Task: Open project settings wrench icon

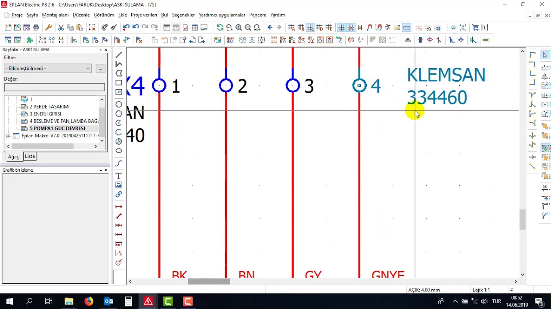Action: coord(48,27)
